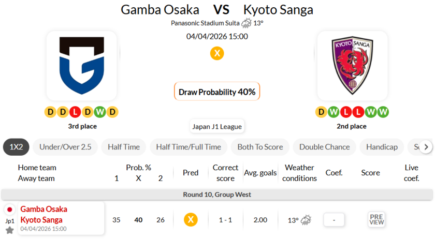Viewport: 435px width, 239px height.
Task: Click Gamba Osaka's red L form badge
Action: [x=75, y=112]
